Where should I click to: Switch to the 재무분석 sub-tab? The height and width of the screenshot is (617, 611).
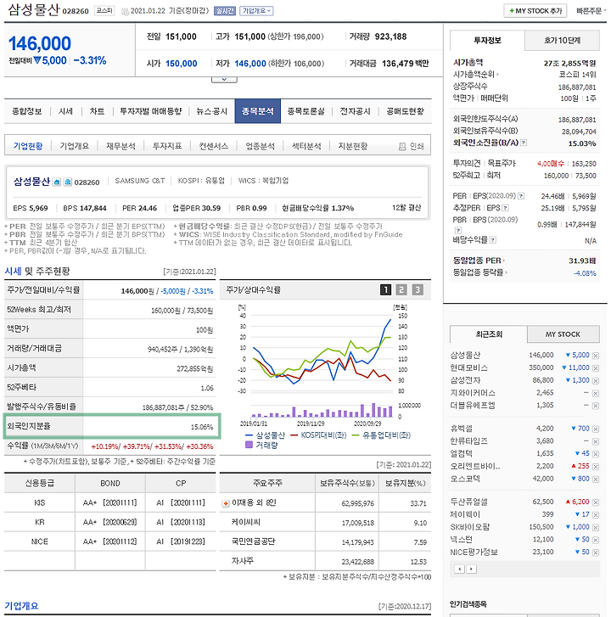click(121, 146)
